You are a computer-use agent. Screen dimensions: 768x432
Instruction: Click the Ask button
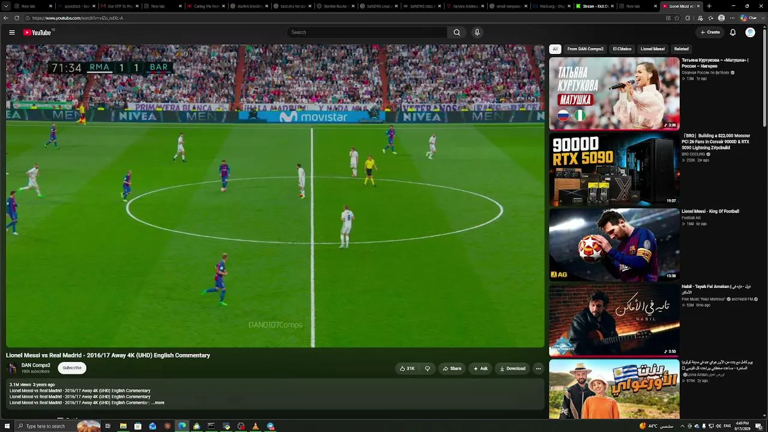[480, 368]
